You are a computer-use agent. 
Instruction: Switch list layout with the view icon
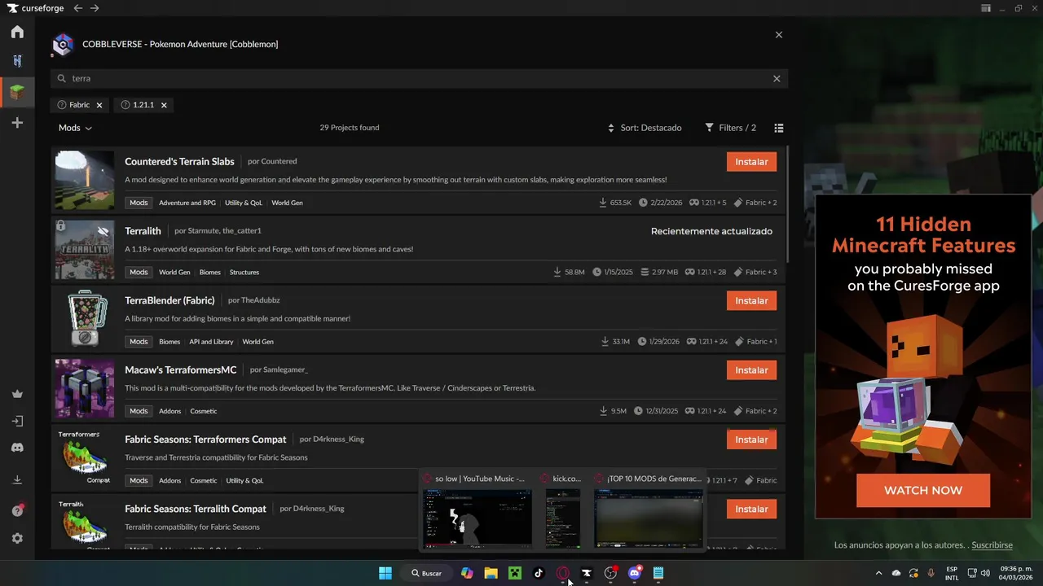pos(779,128)
